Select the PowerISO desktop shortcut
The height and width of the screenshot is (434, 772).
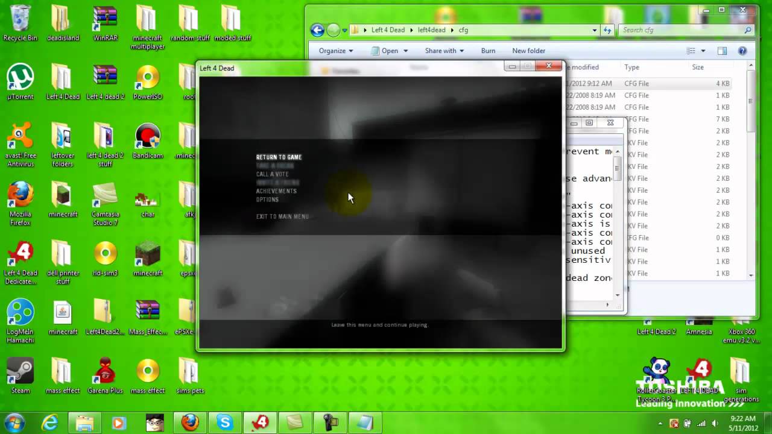click(x=148, y=83)
